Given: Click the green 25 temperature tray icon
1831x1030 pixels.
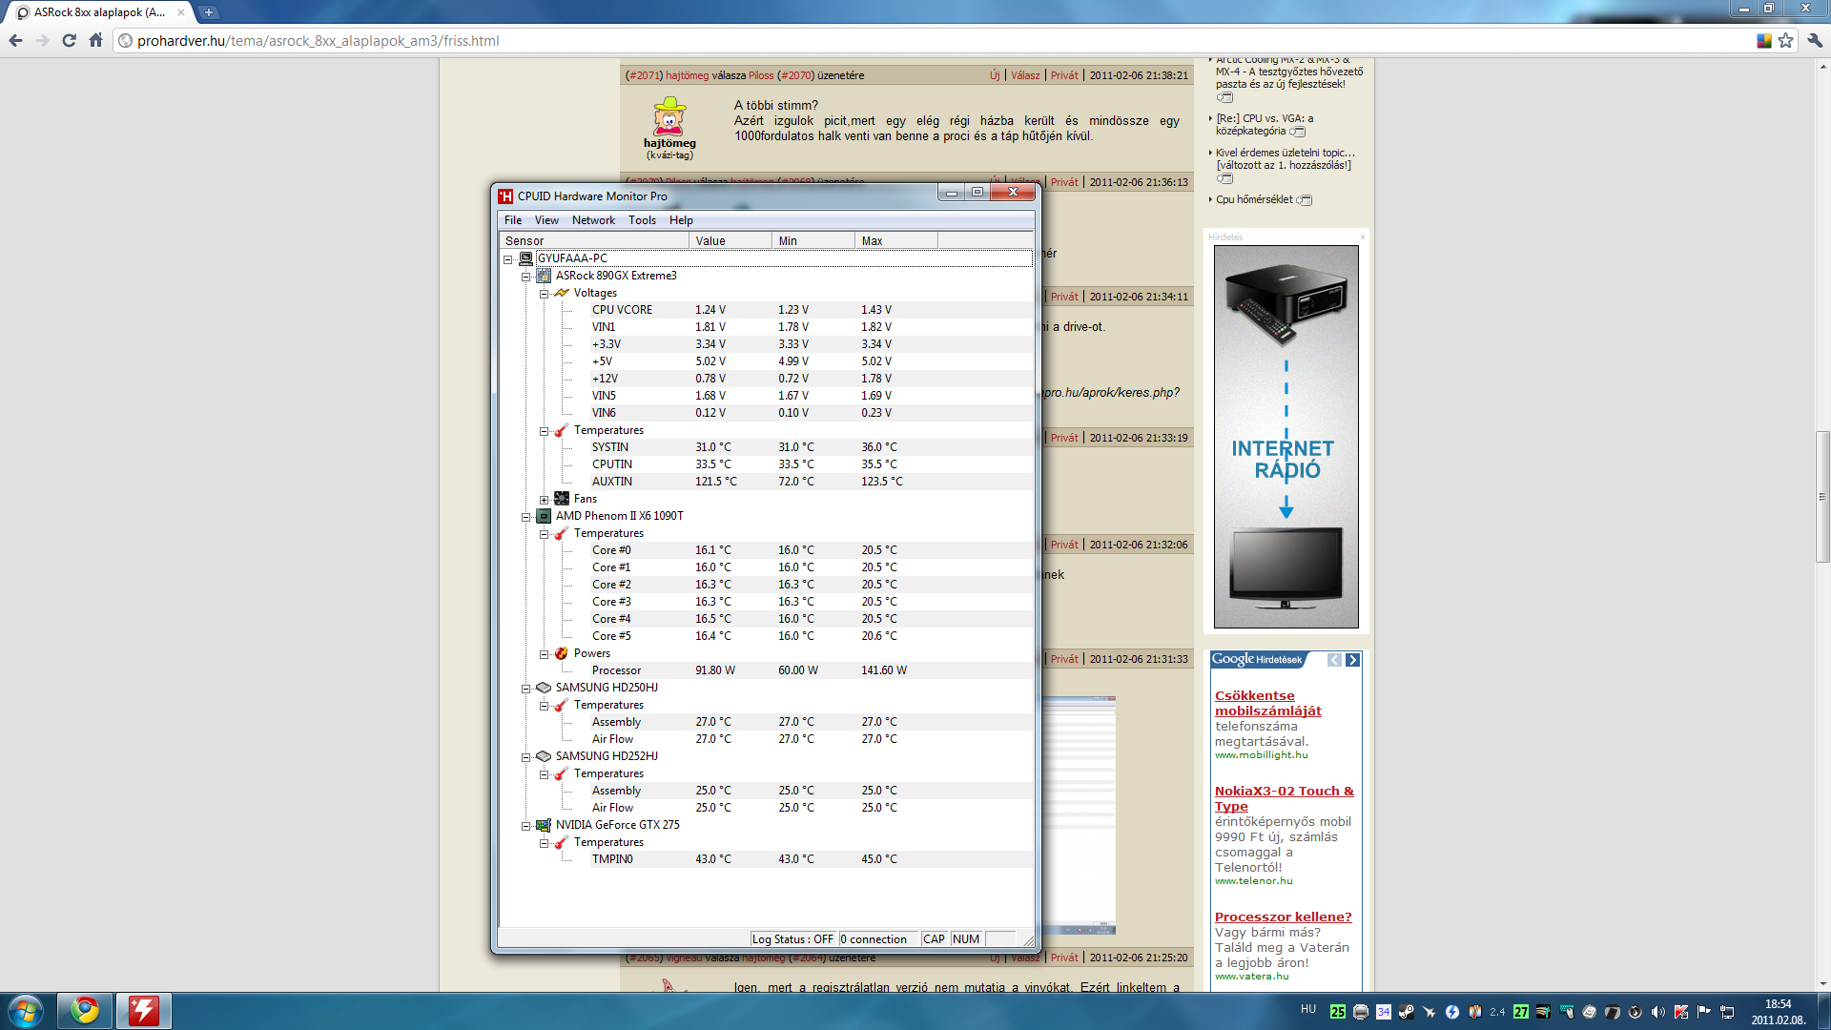Looking at the screenshot, I should (x=1338, y=1012).
